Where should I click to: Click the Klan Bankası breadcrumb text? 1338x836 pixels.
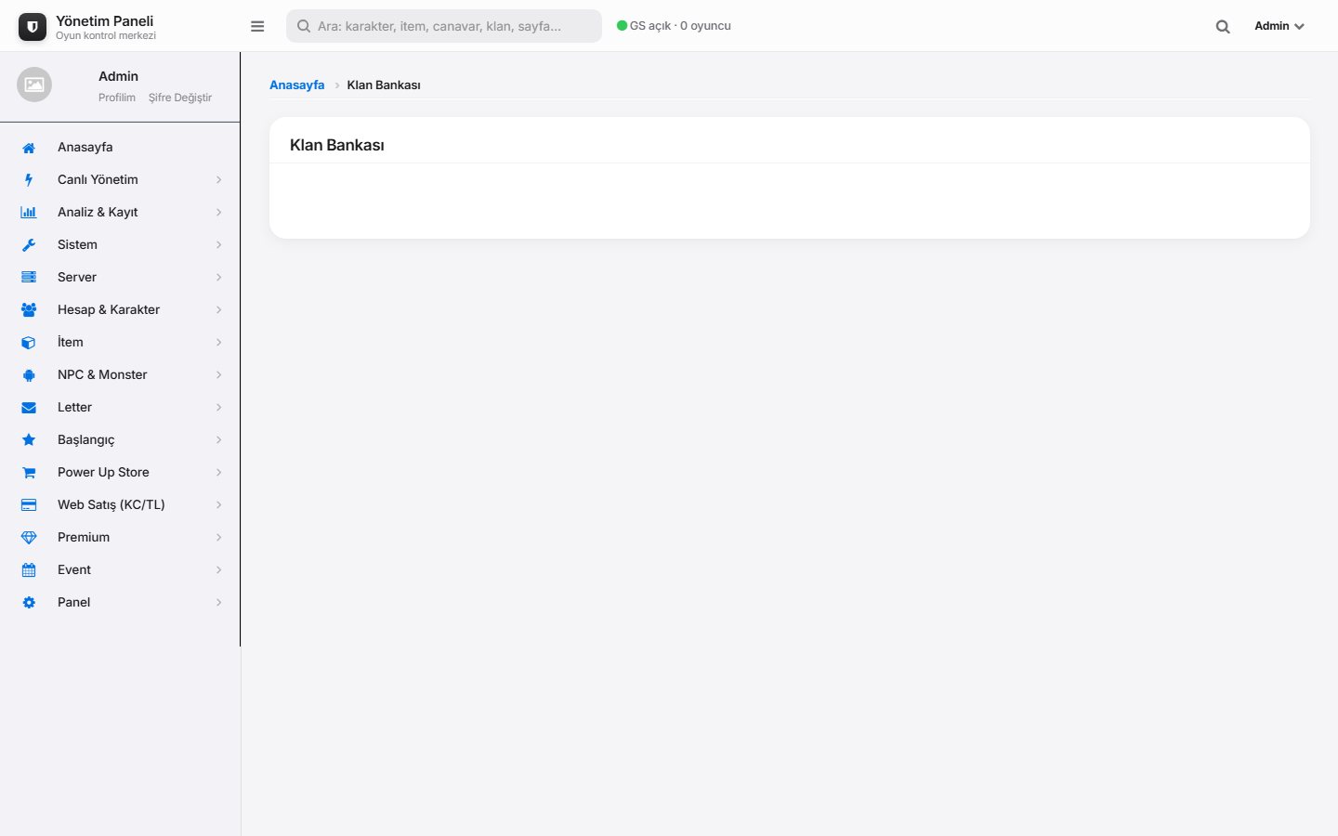click(384, 85)
